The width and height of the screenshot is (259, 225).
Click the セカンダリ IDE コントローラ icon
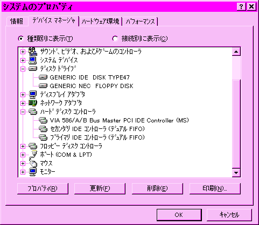tap(43, 129)
